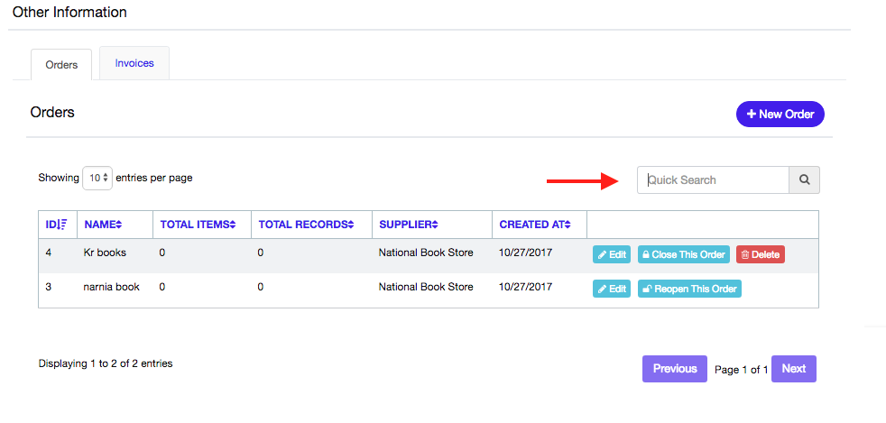Edit the Kr books order
Screen dimensions: 886x423
pos(612,254)
